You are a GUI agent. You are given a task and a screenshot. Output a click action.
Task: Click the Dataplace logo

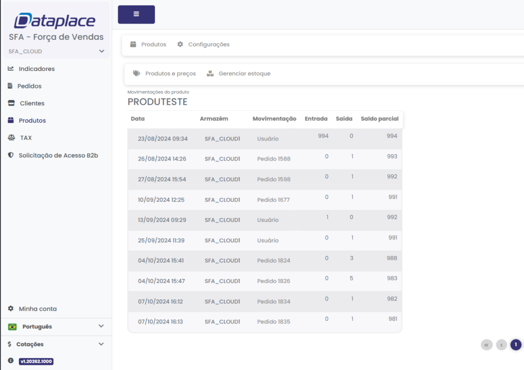point(55,21)
